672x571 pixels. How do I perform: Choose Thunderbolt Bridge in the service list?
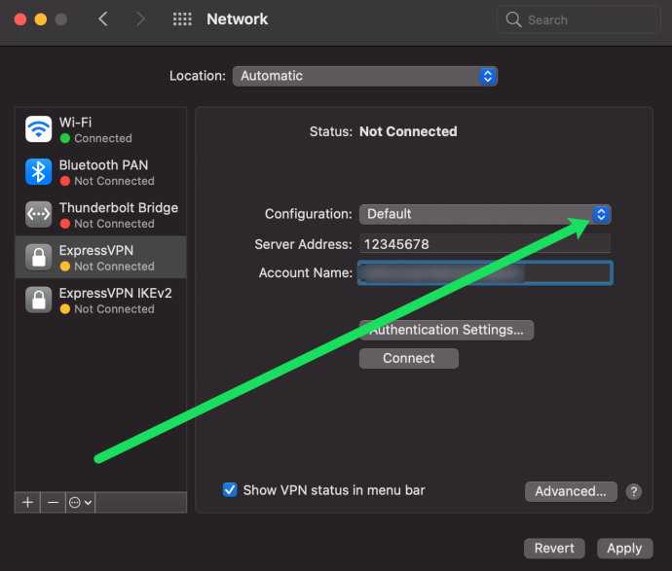pyautogui.click(x=100, y=215)
